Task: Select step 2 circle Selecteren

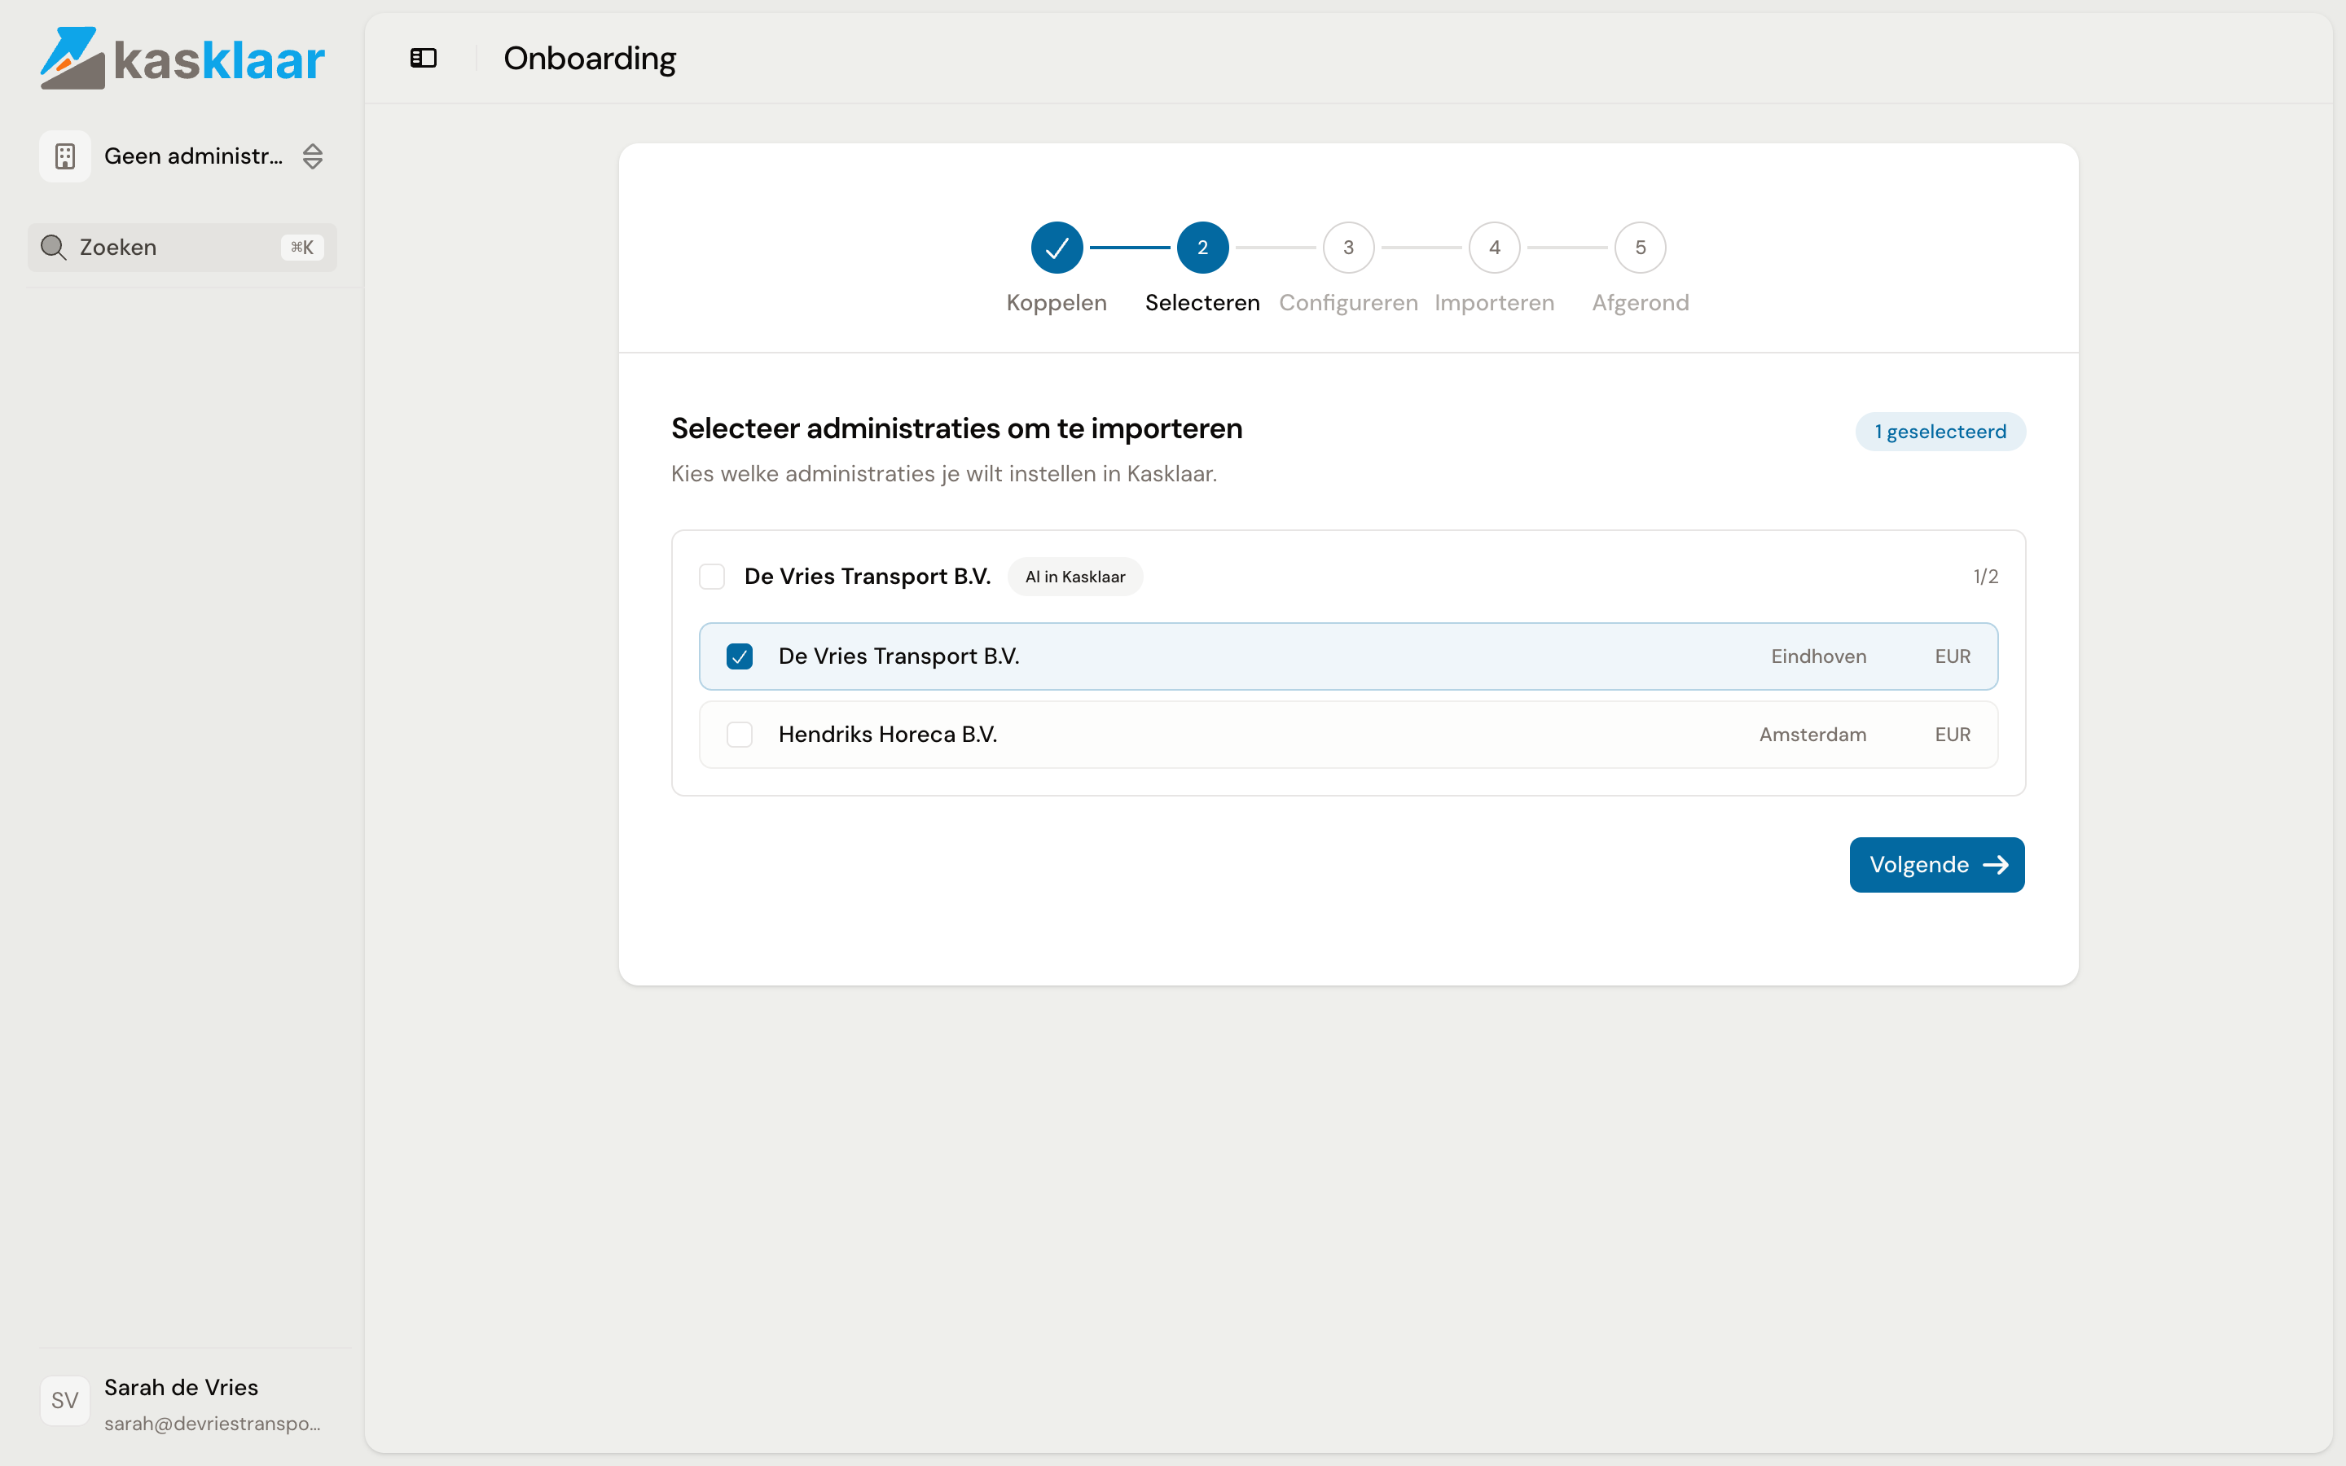Action: tap(1202, 248)
